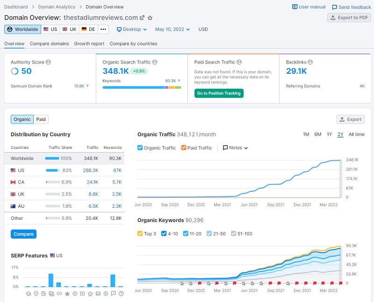Select the stacked image pack SERP icon
The width and height of the screenshot is (374, 302).
[51, 294]
